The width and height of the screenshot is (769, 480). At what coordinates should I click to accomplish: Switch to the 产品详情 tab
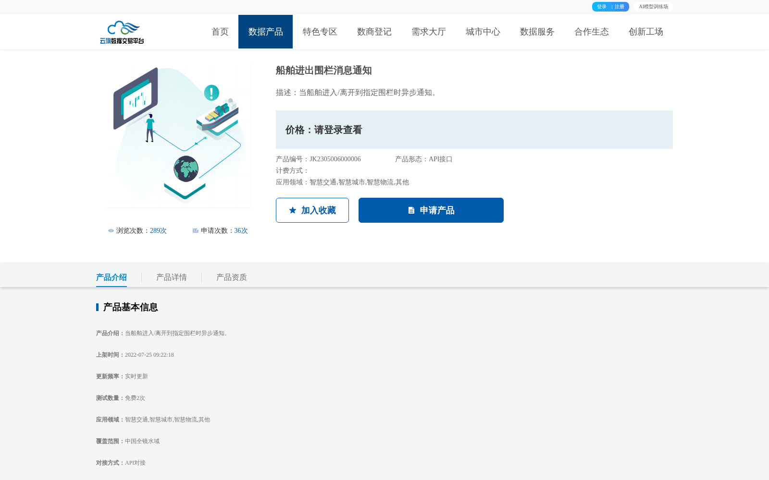[172, 277]
